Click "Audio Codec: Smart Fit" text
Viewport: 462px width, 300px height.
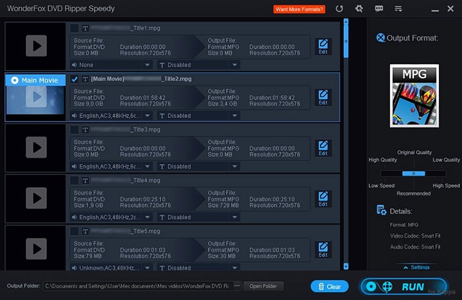pos(415,247)
